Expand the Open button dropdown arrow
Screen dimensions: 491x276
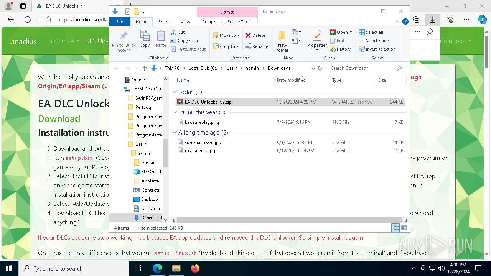pyautogui.click(x=351, y=32)
